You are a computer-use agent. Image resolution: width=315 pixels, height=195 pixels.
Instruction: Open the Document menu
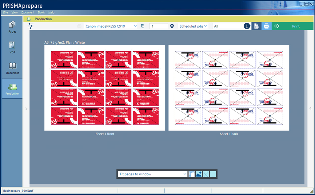point(28,12)
